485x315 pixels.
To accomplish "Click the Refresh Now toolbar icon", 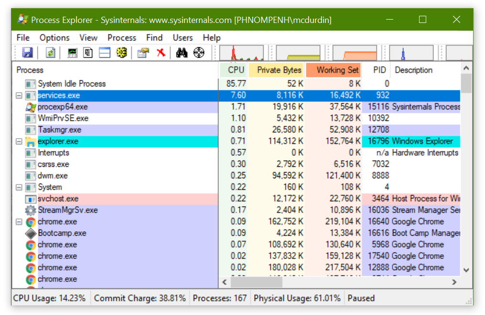I will 51,53.
